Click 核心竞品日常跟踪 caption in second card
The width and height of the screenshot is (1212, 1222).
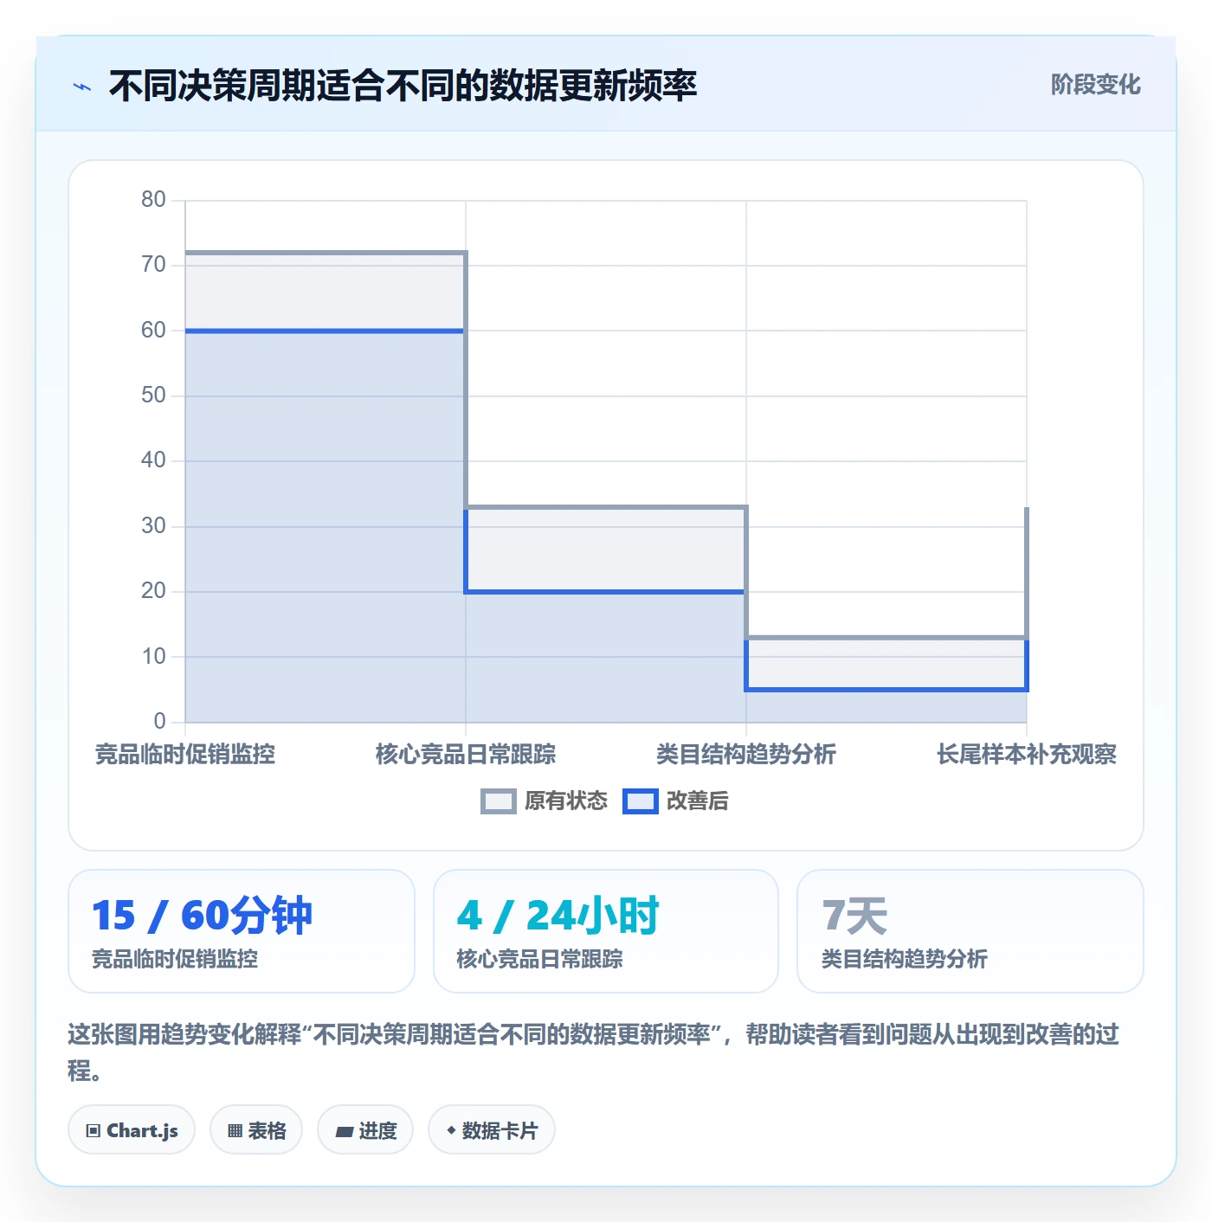(539, 959)
